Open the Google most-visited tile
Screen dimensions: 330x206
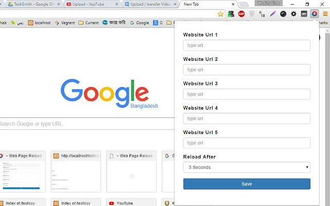pos(168,171)
